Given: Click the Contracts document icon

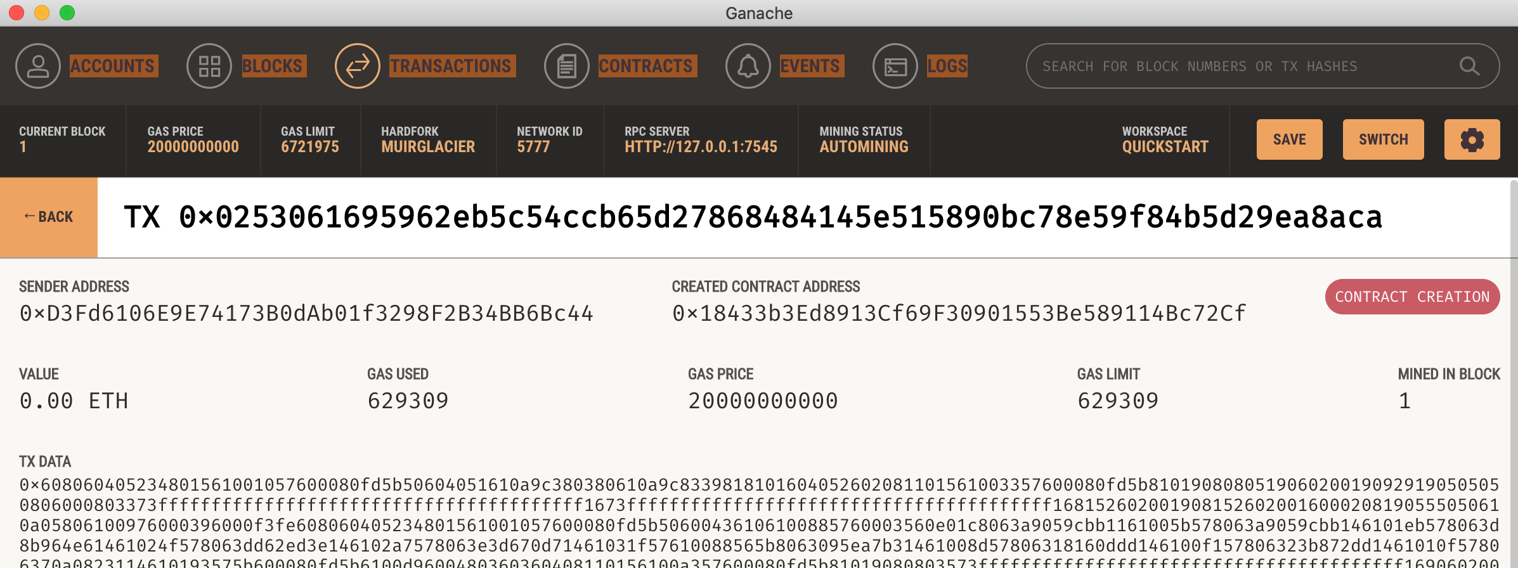Looking at the screenshot, I should click(567, 66).
